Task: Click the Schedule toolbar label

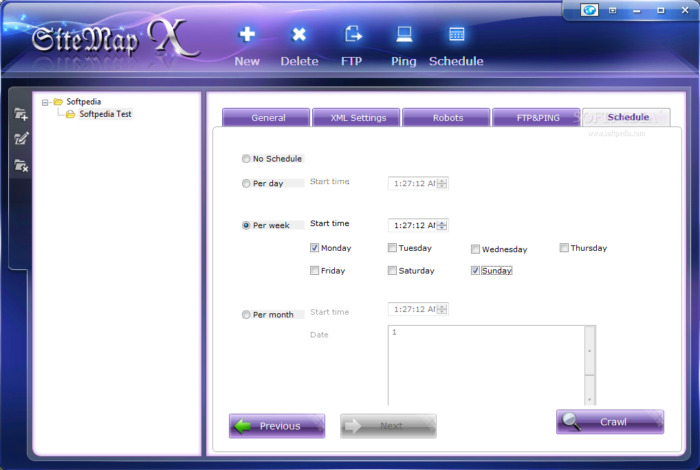Action: (x=457, y=61)
